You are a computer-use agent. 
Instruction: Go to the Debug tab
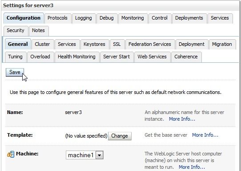click(x=107, y=18)
